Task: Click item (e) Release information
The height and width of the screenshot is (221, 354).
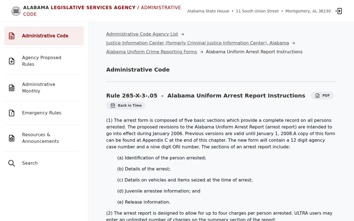Action: (144, 202)
